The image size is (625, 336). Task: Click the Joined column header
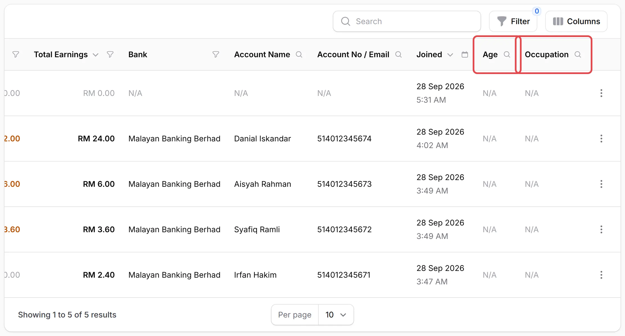[x=429, y=54]
